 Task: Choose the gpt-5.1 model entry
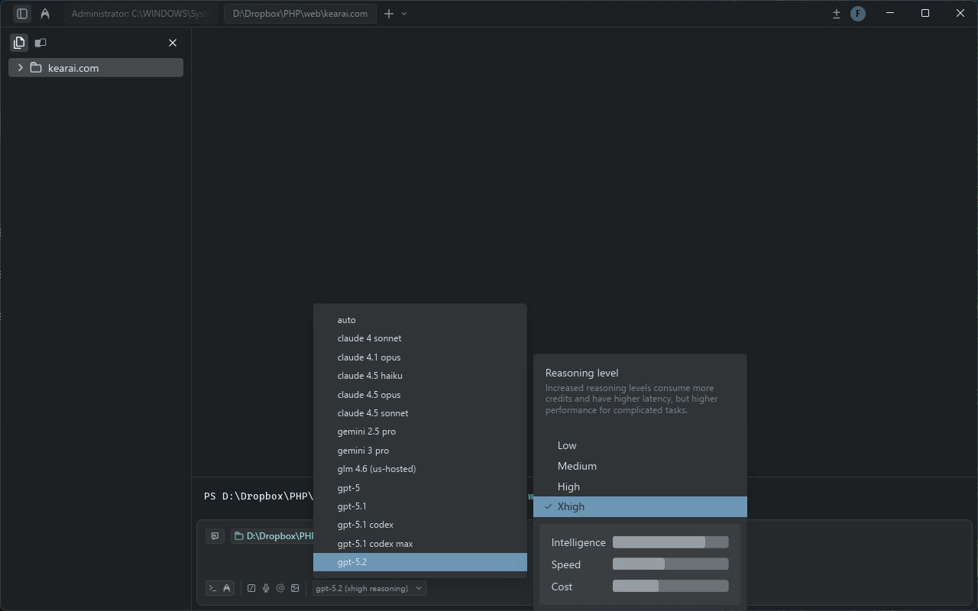point(420,506)
